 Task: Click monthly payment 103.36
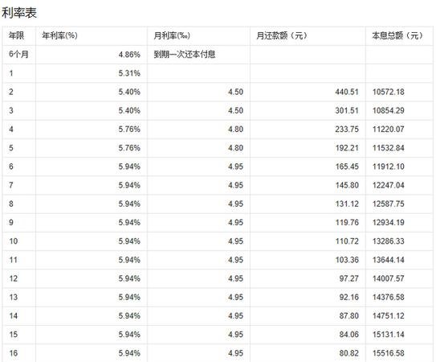click(x=347, y=260)
